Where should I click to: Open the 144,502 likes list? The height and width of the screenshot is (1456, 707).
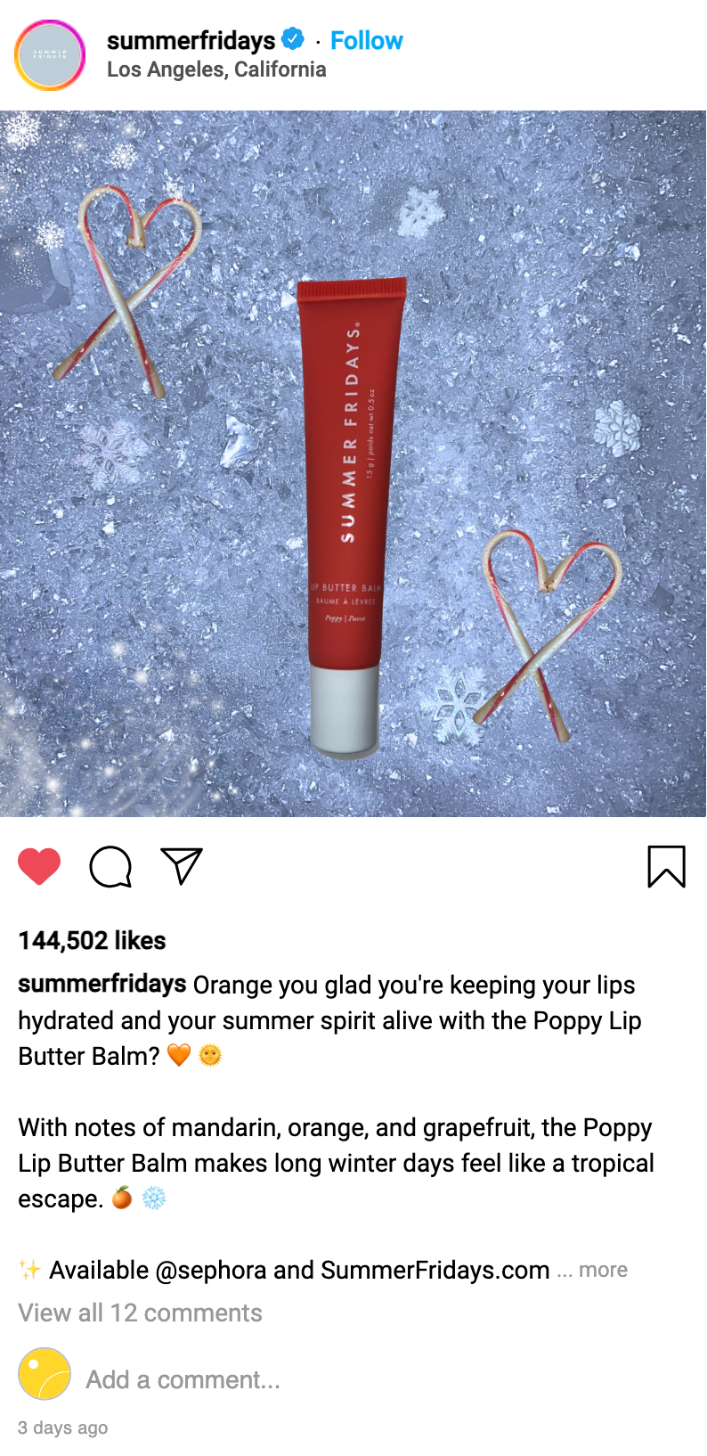click(x=92, y=940)
